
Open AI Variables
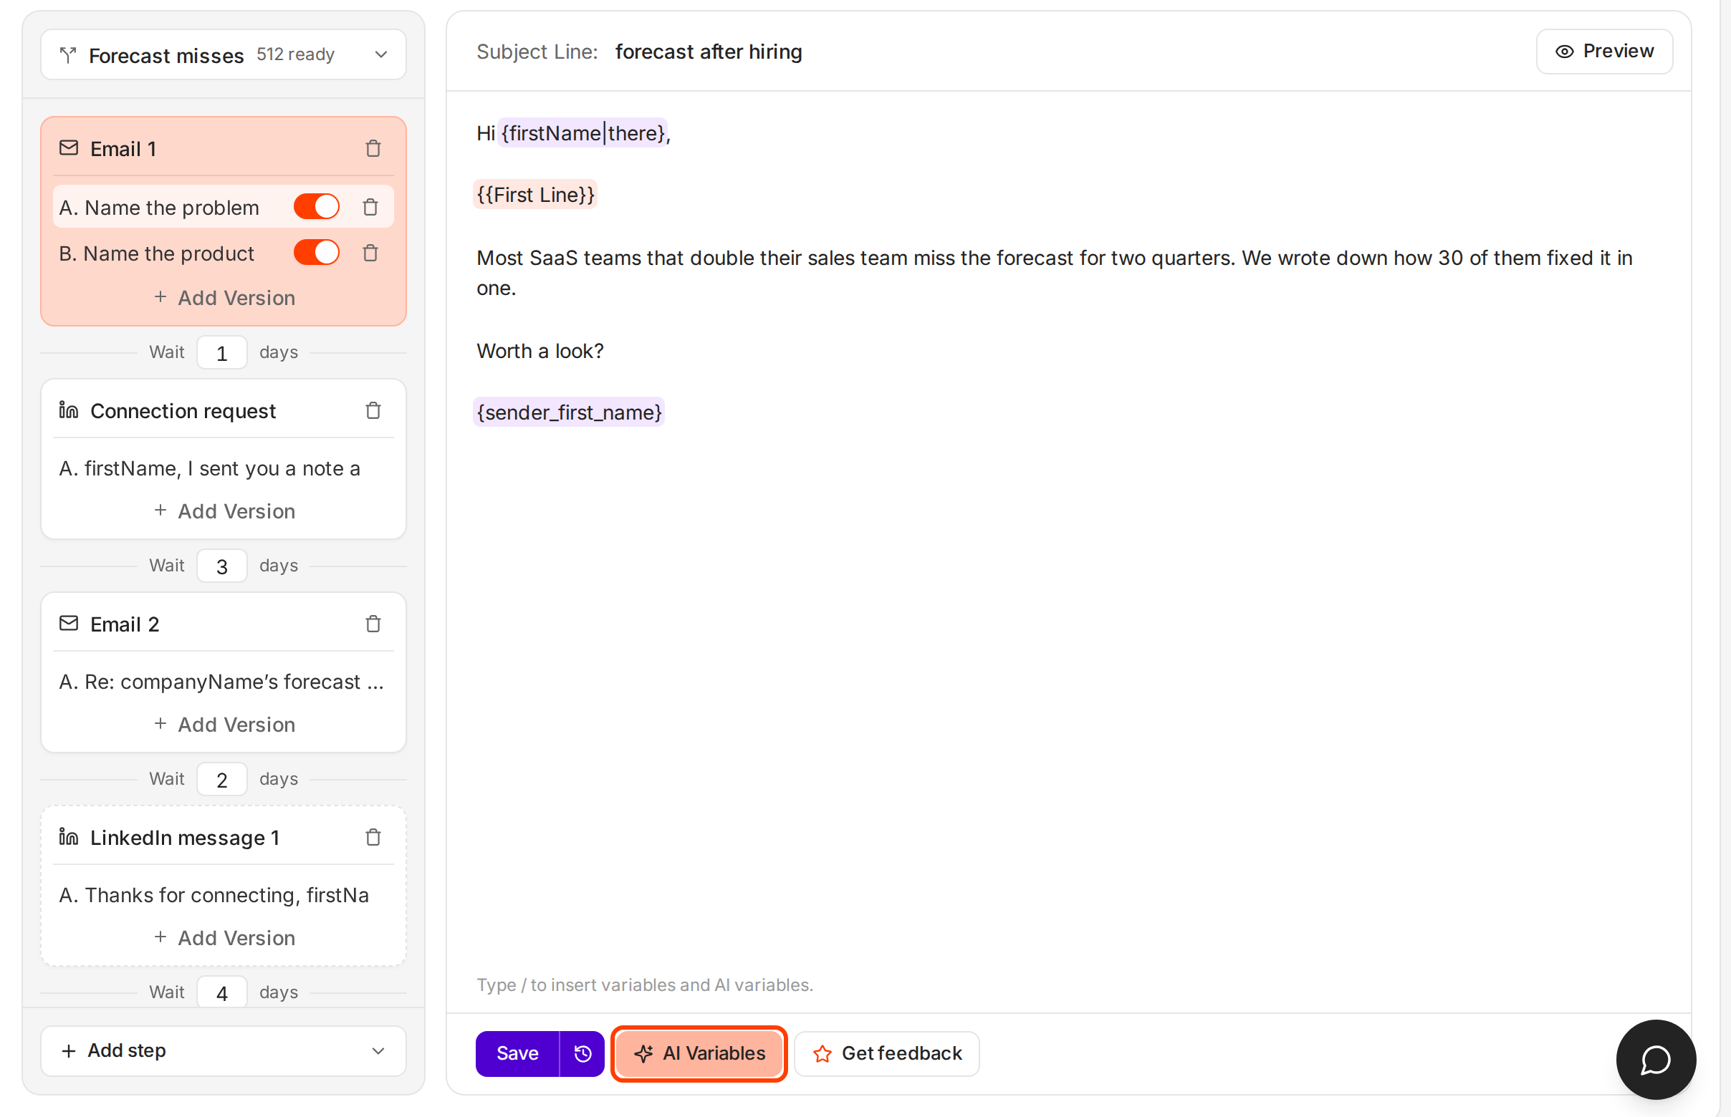[x=699, y=1053]
